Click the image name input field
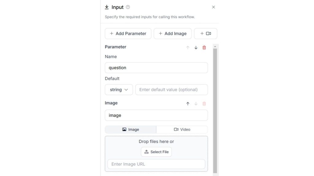Screen dimensions: 314x176 pos(156,115)
